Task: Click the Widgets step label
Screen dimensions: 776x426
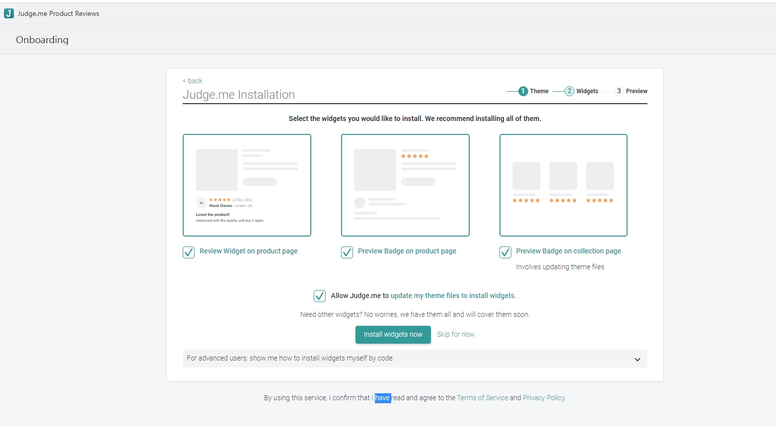Action: click(x=587, y=91)
